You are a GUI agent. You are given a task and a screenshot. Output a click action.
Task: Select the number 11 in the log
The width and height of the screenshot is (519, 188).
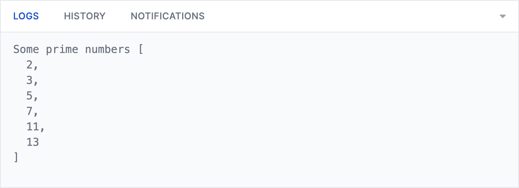[33, 127]
